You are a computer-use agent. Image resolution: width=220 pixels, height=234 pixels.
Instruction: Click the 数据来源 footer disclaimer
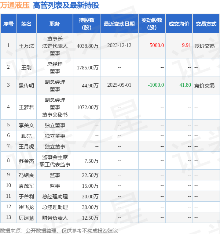pyautogui.click(x=59, y=231)
